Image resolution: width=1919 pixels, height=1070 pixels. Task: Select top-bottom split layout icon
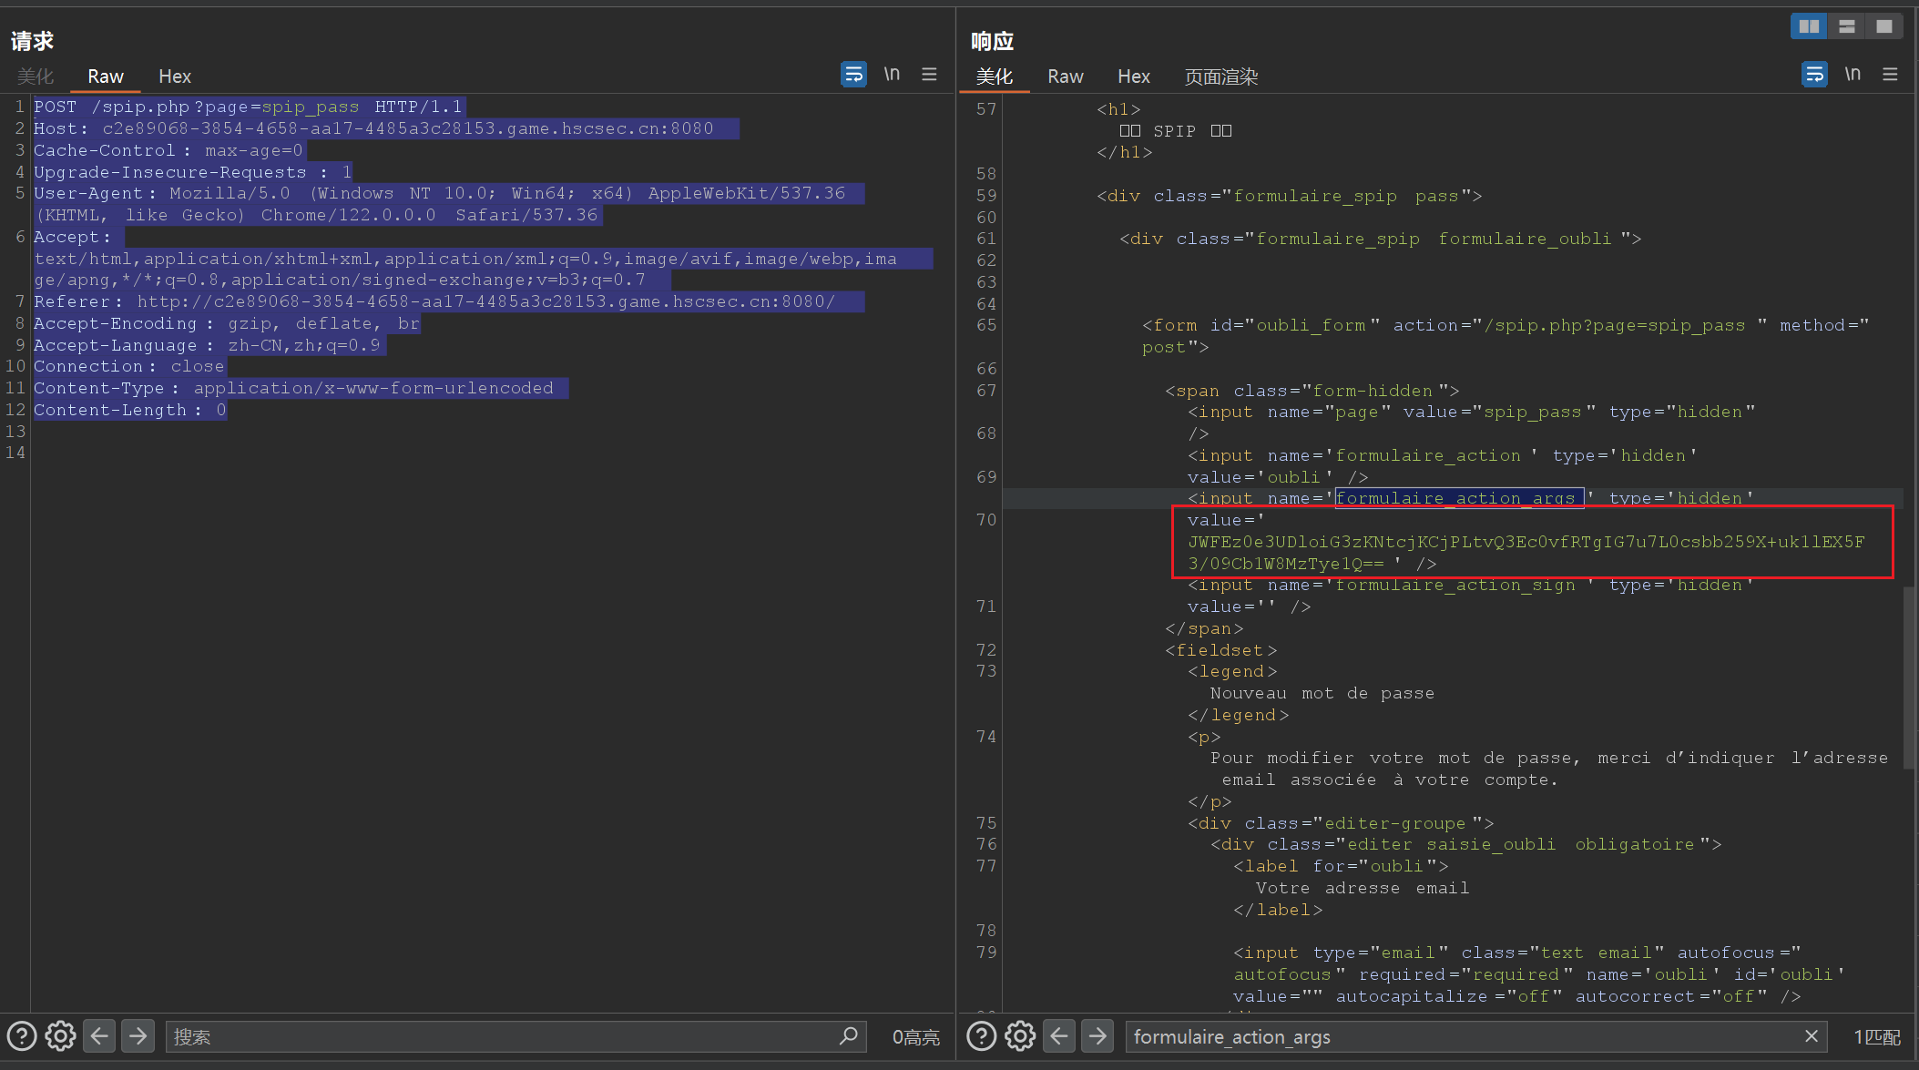[1847, 26]
